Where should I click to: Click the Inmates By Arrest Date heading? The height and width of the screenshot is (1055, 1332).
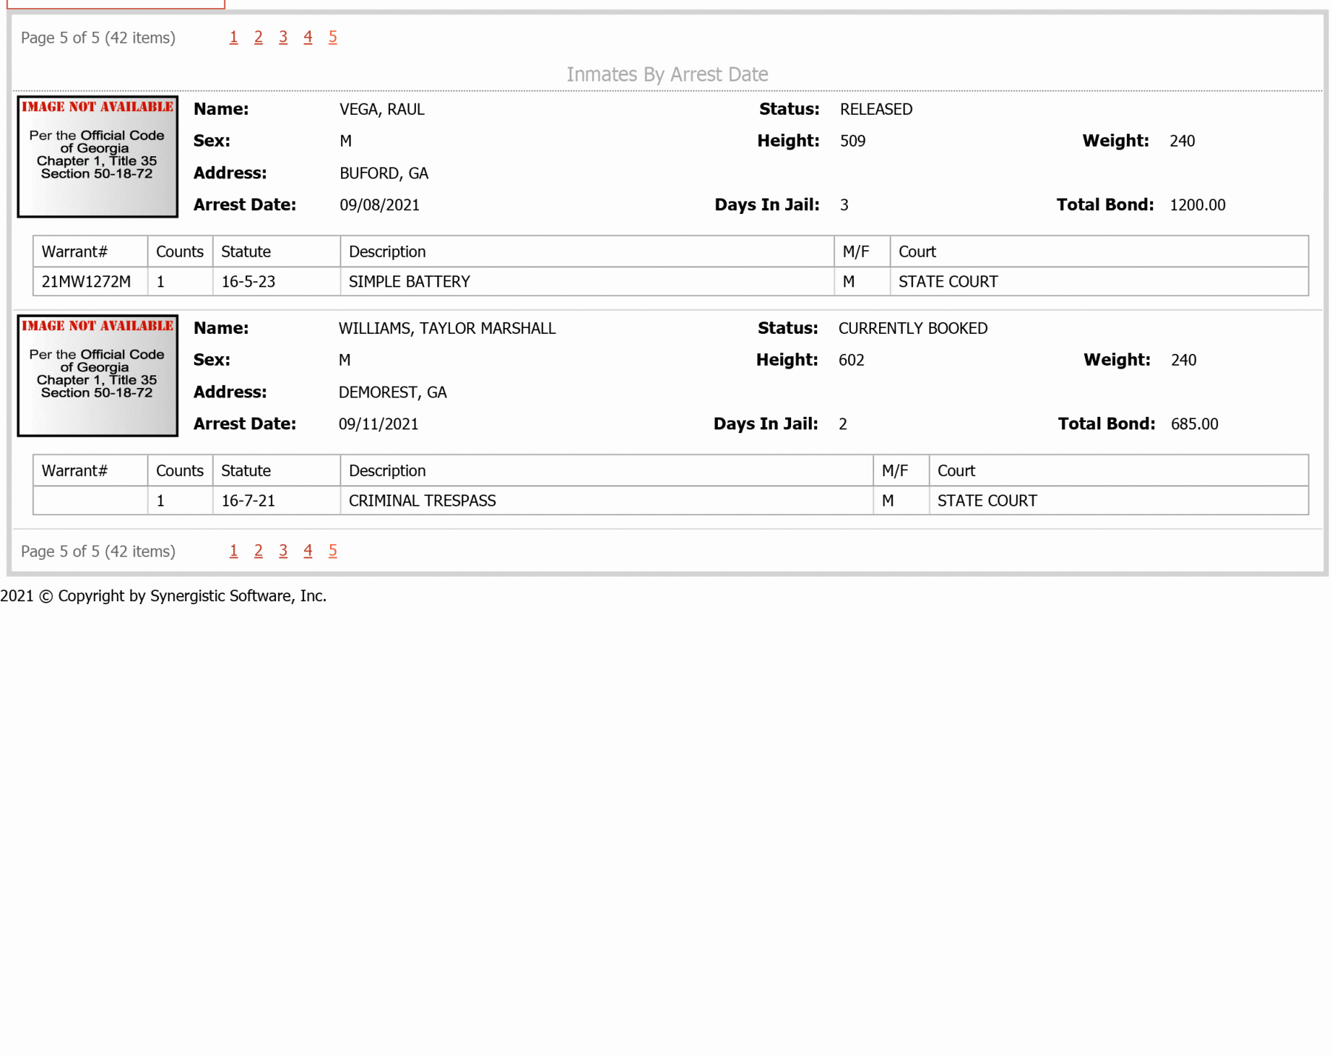point(667,74)
